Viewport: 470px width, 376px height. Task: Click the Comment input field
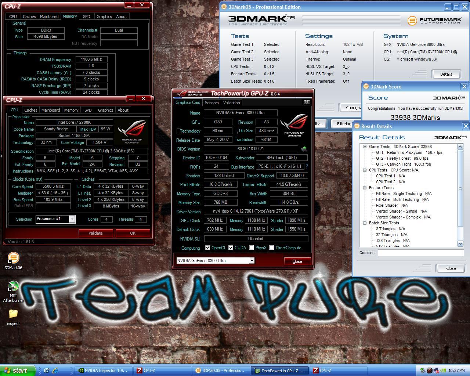421,253
